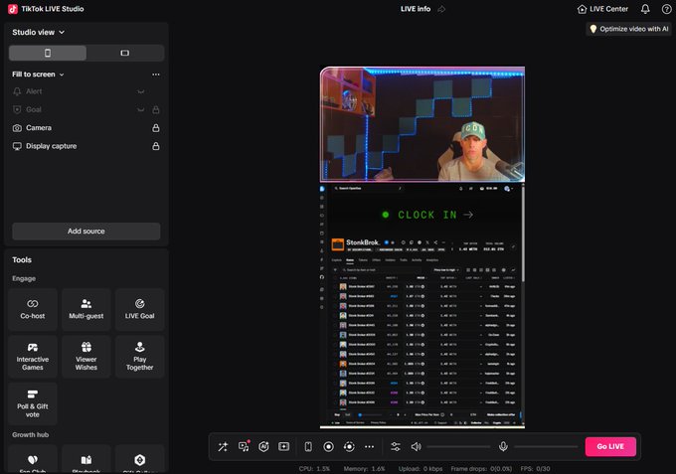Switch to landscape layout tab
676x474 pixels.
tap(125, 53)
